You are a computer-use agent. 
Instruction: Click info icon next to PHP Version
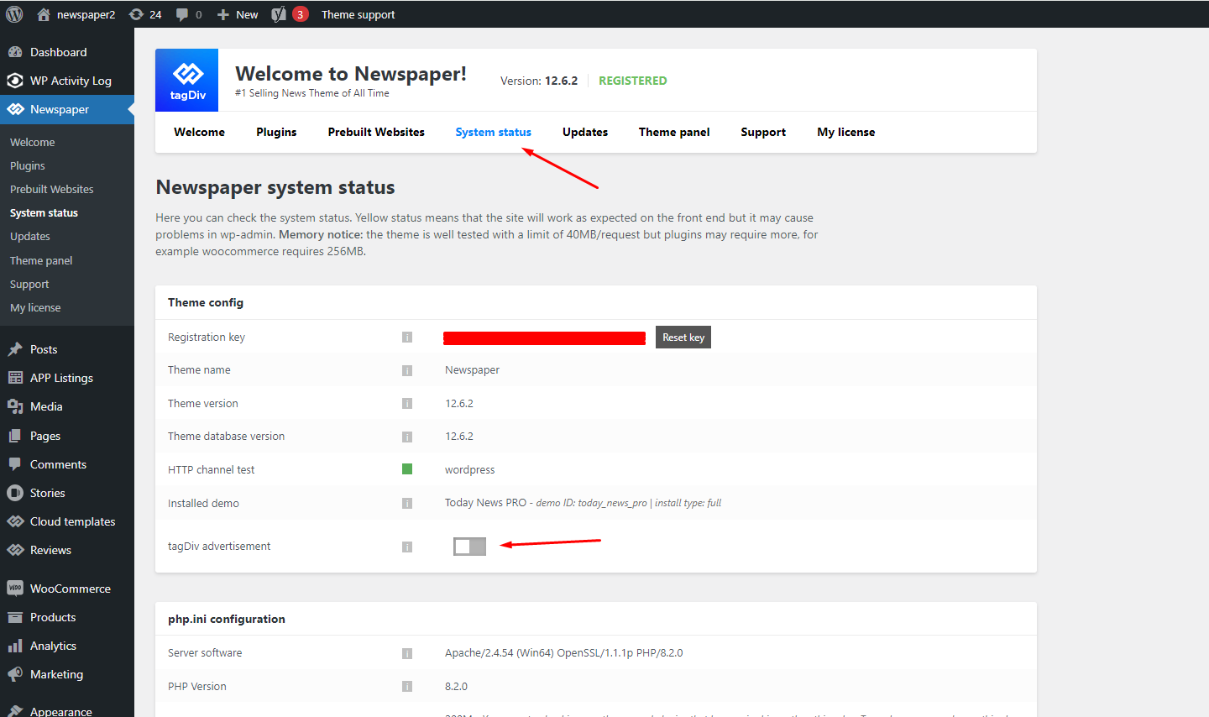[x=407, y=687]
